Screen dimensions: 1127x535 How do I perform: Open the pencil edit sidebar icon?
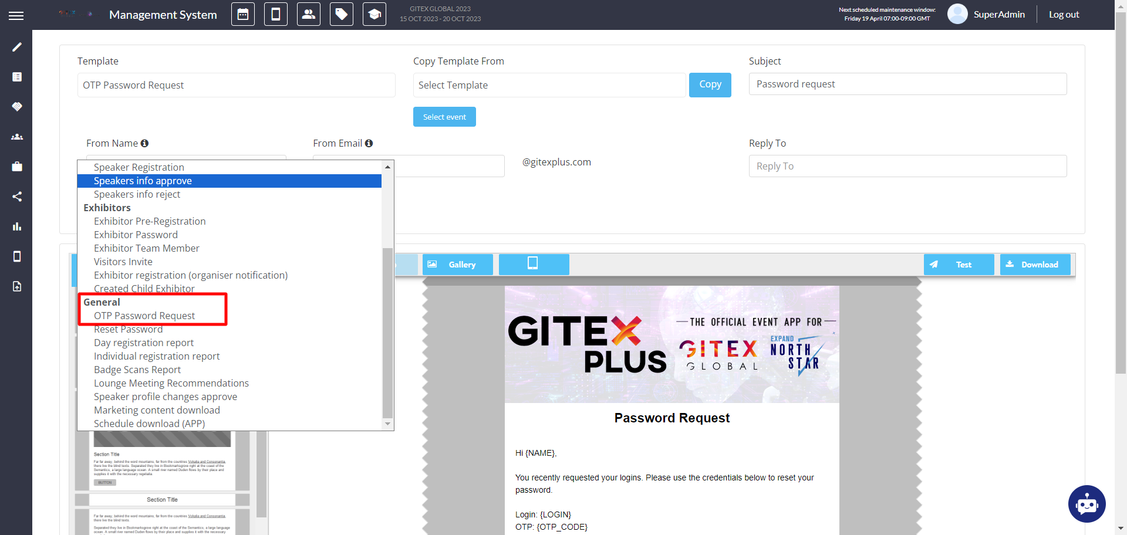[x=17, y=47]
